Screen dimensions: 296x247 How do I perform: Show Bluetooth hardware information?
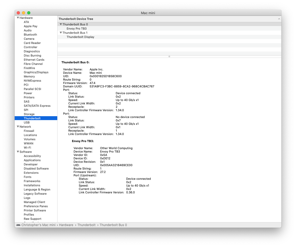coord(30,35)
